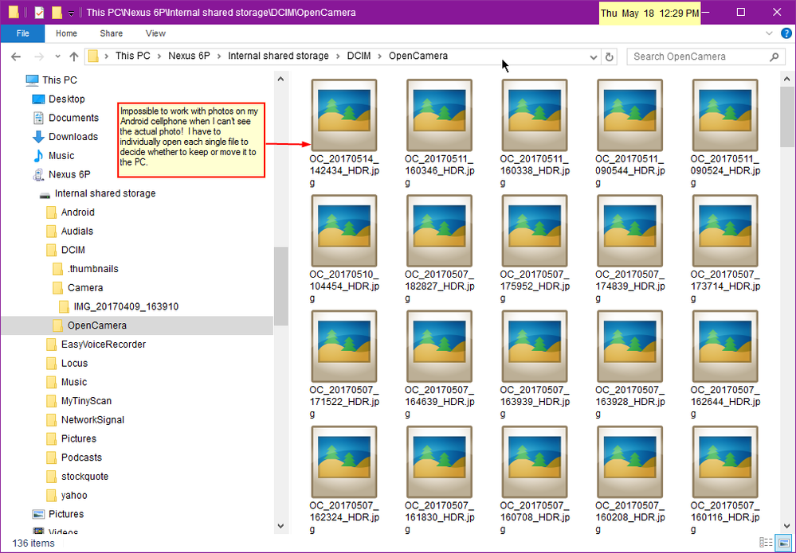796x553 pixels.
Task: Select file OC_20170507_160116_HDR.jpg thumbnail
Action: tap(725, 461)
